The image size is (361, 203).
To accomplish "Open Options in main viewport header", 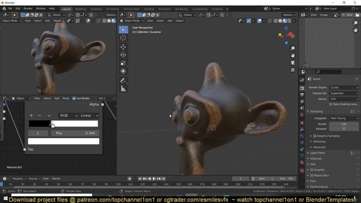I will pyautogui.click(x=289, y=15).
